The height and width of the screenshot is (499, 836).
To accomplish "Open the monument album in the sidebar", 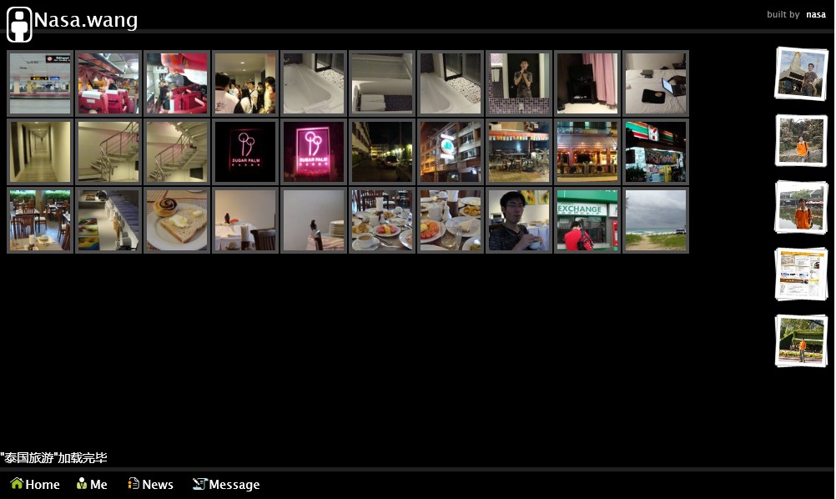I will point(801,73).
